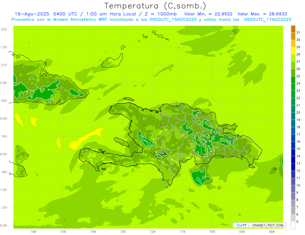Image resolution: width=305 pixels, height=235 pixels.
Task: Click legend value '26'
Action: 298,69
